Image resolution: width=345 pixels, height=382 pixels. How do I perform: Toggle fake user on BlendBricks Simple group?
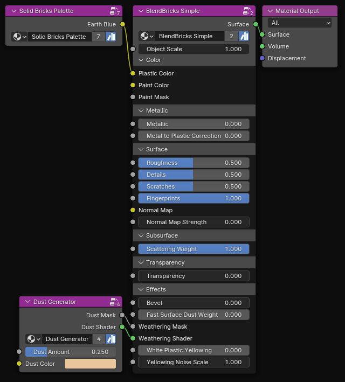[244, 36]
